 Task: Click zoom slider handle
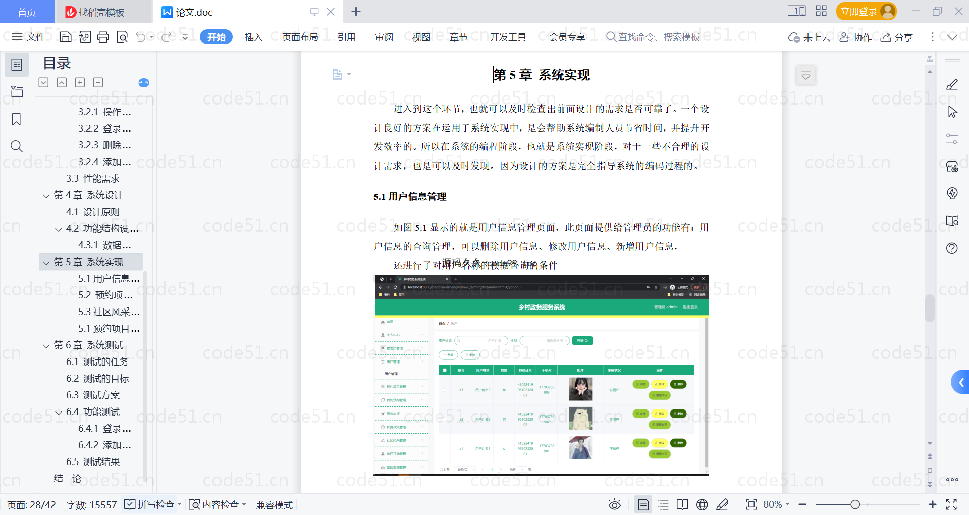point(855,504)
